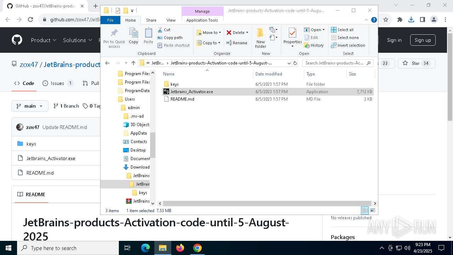Image resolution: width=453 pixels, height=255 pixels.
Task: Go up one folder level
Action: [133, 63]
